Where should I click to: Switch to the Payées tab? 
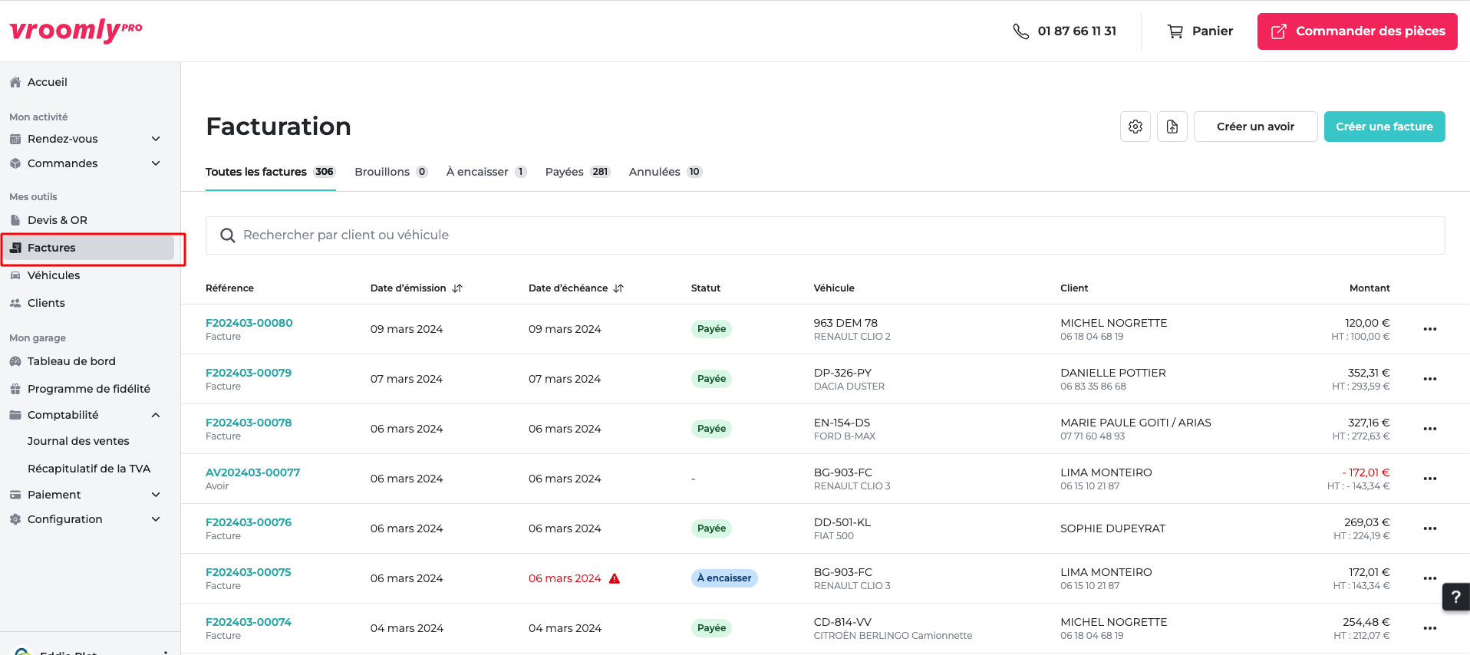pos(578,172)
